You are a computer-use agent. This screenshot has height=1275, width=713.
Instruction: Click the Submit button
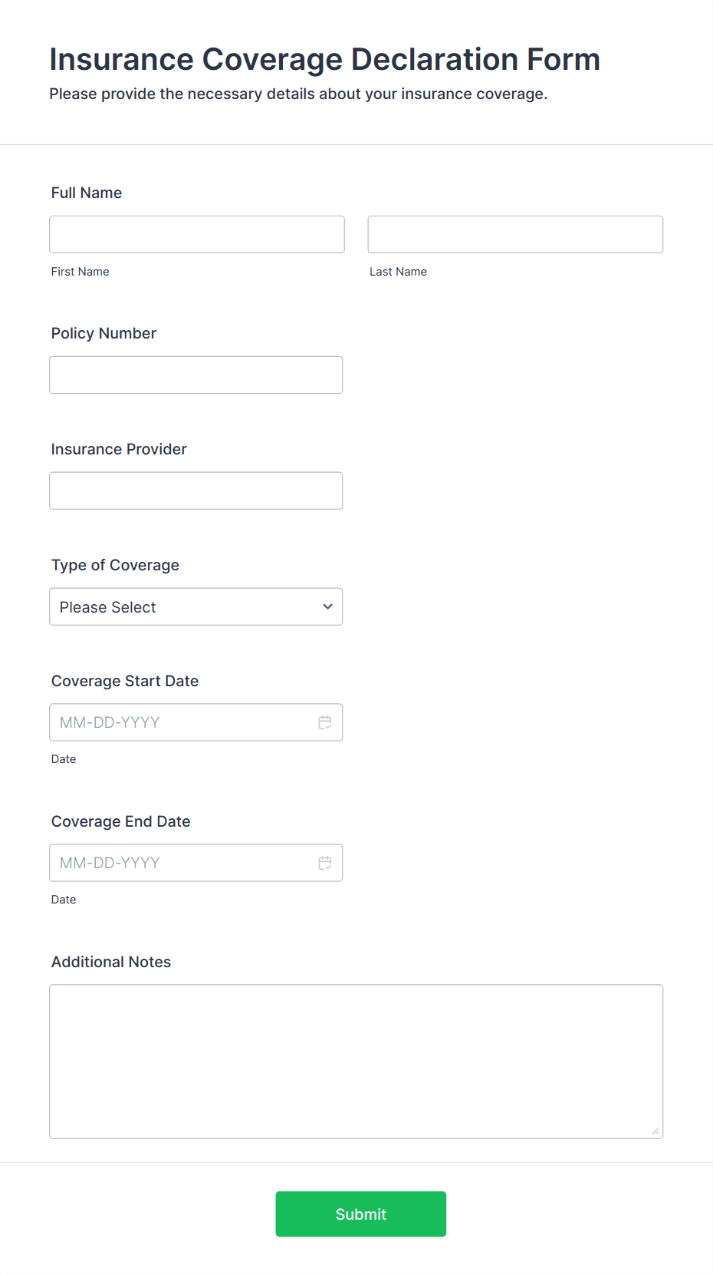360,1214
